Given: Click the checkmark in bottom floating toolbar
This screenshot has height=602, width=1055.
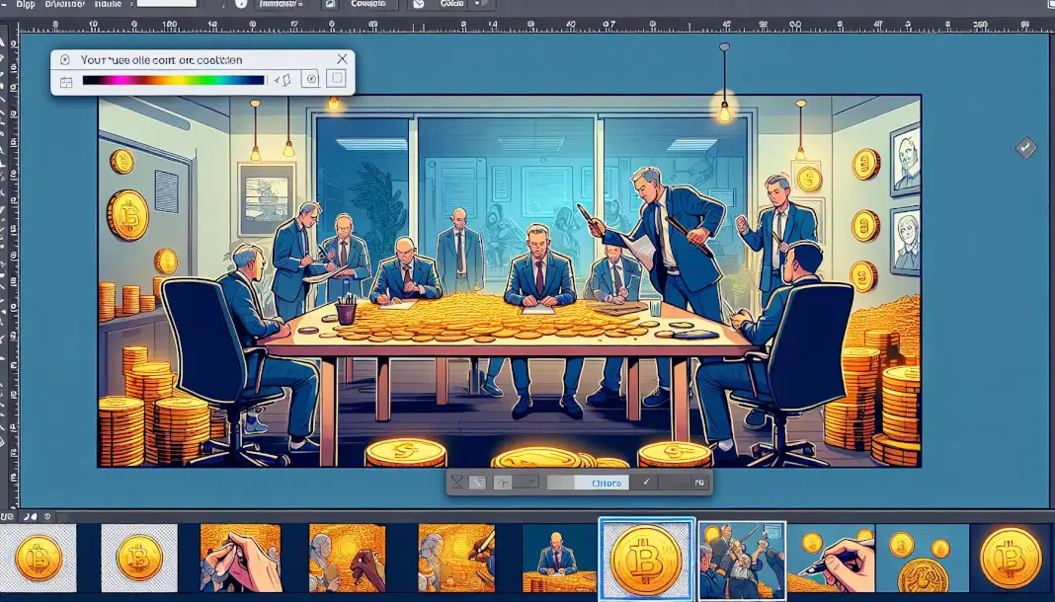Looking at the screenshot, I should (x=646, y=483).
